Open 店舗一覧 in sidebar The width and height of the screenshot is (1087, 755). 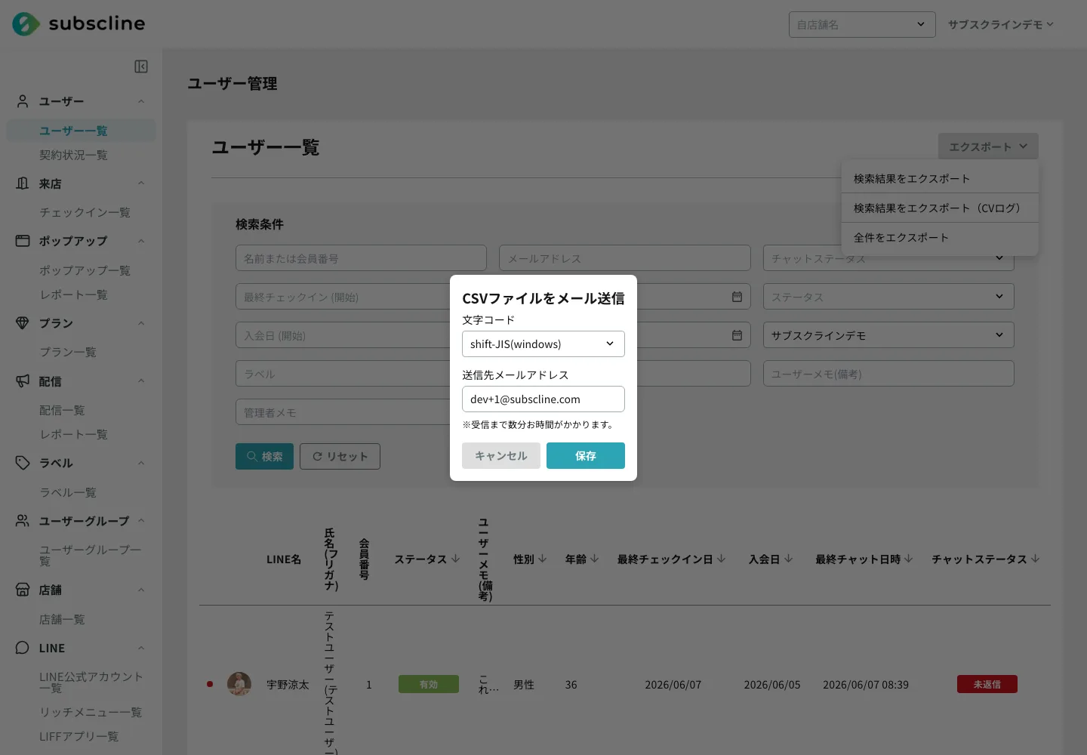pos(62,619)
